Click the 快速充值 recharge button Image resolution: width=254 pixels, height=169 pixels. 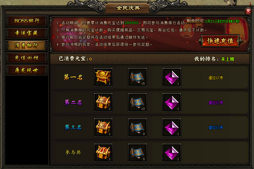[220, 41]
